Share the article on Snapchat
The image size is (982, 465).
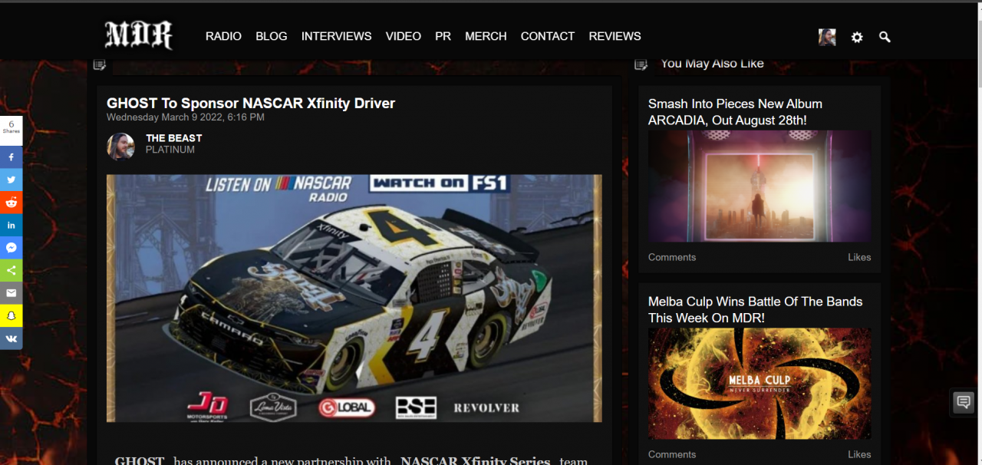point(11,315)
